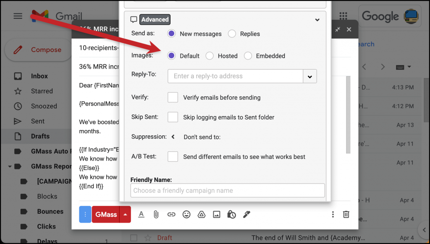The image size is (430, 244).
Task: Collapse the Advanced settings panel
Action: click(317, 19)
